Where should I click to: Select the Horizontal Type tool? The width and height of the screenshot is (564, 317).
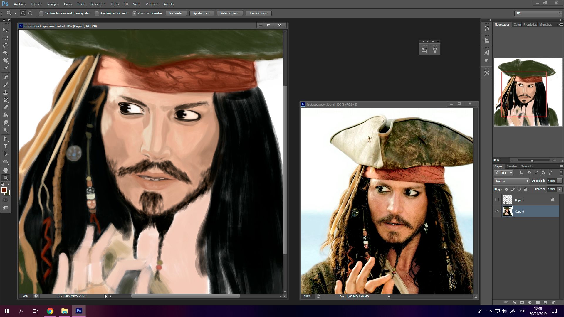click(x=6, y=146)
